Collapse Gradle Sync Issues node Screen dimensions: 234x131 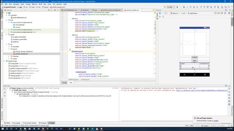point(10,90)
